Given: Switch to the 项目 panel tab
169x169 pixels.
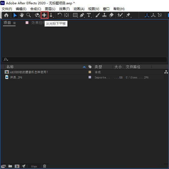Looking at the screenshot, I should (7, 23).
